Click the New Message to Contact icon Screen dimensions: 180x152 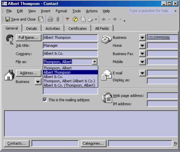pos(83,19)
